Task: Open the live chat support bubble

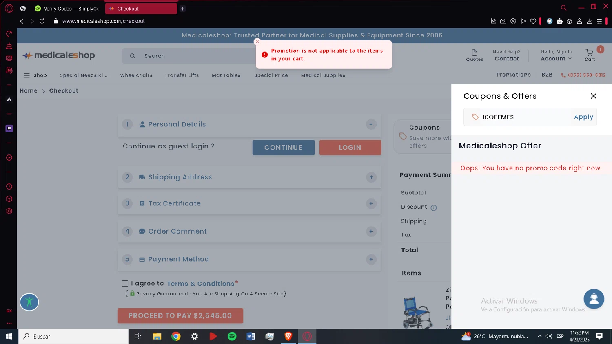Action: click(x=594, y=299)
